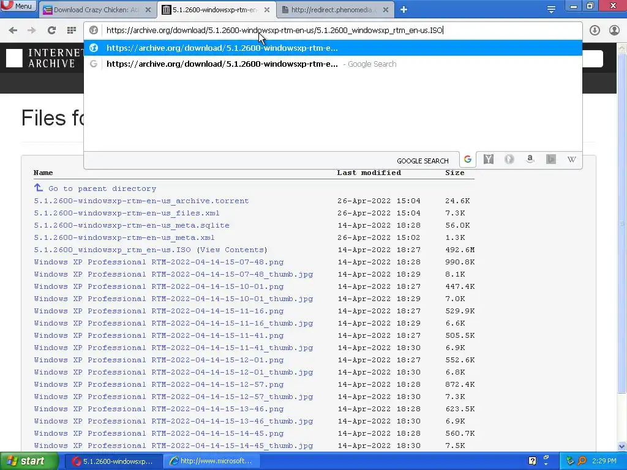Open RTM-2022-04-14-15-11-16.png link
Screen dimensions: 627x470
[x=159, y=311]
